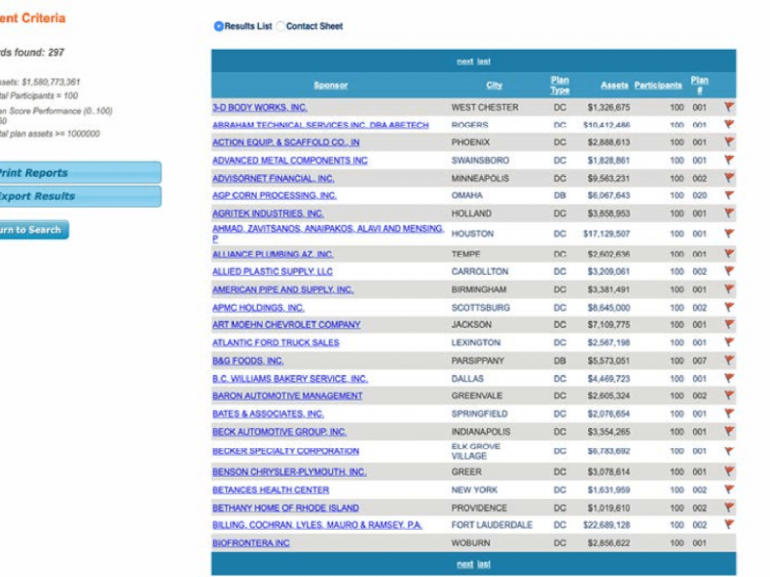Open the Biofrontera Inc sponsor link
Image resolution: width=770 pixels, height=577 pixels.
[250, 543]
